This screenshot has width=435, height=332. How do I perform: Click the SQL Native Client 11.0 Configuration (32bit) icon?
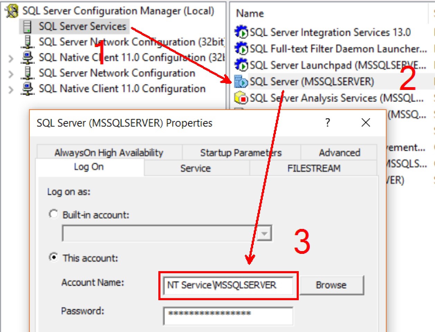pyautogui.click(x=28, y=57)
